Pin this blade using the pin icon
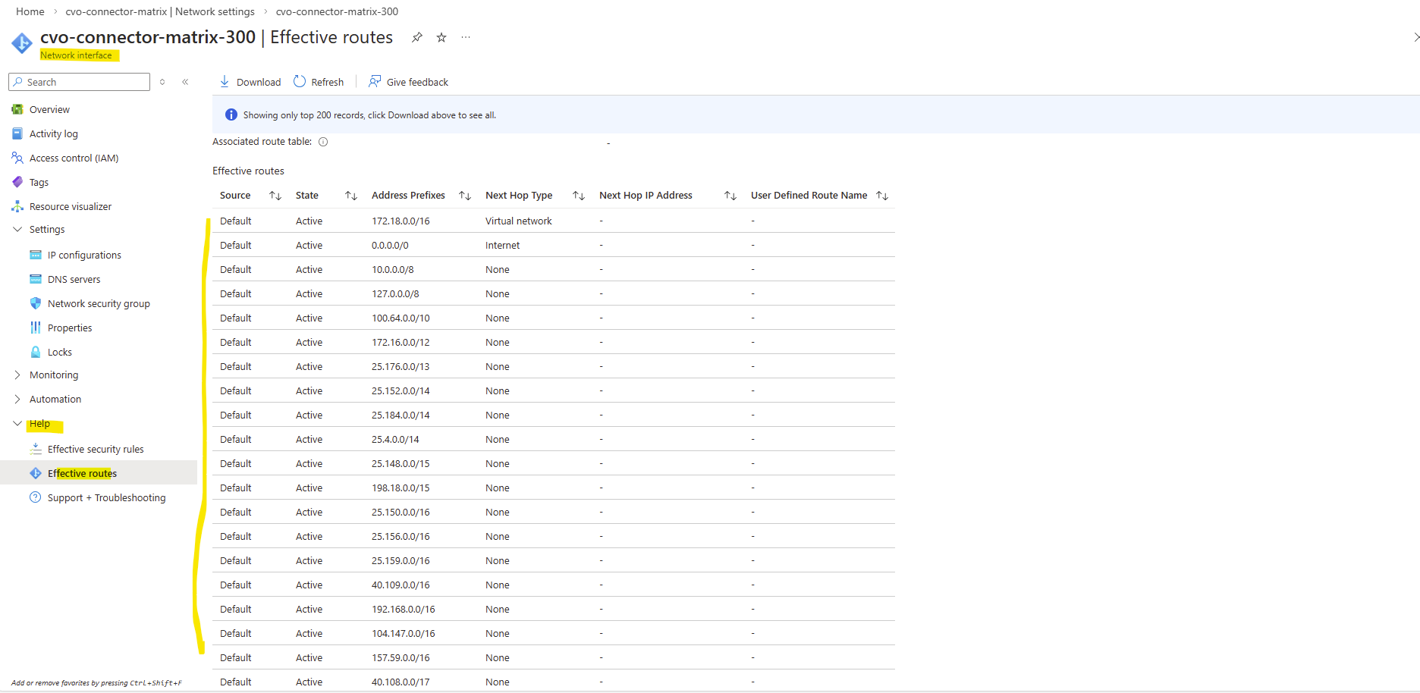 click(416, 38)
